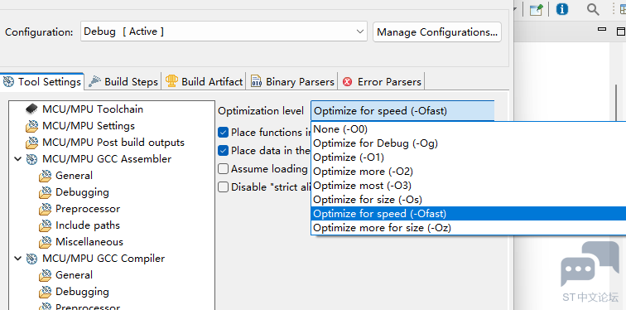Open Miscellaneous under GCC Assembler

click(x=89, y=242)
